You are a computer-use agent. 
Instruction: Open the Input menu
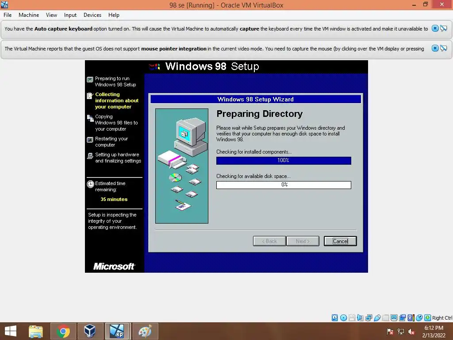pyautogui.click(x=70, y=15)
